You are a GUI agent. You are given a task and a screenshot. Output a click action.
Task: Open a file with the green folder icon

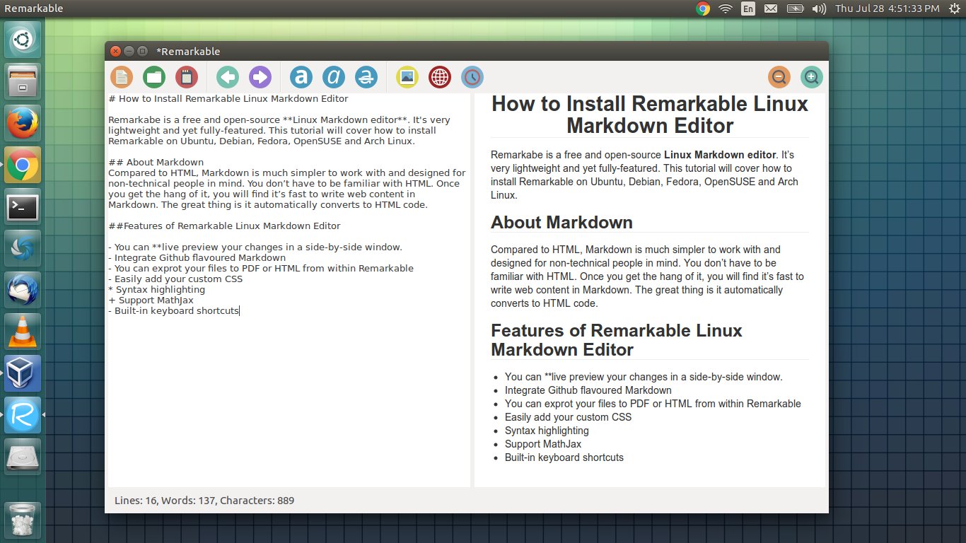(x=154, y=76)
